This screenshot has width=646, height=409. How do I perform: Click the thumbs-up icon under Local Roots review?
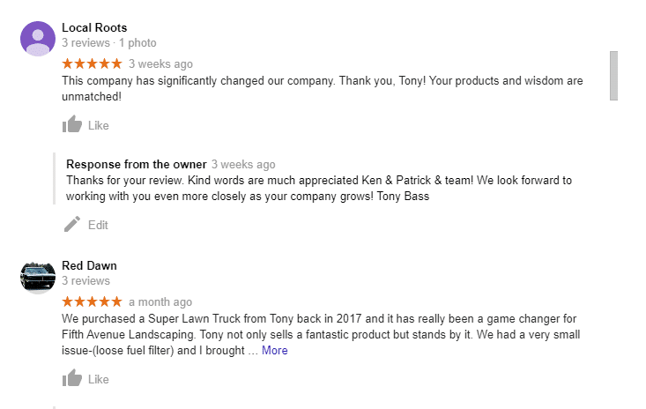[x=72, y=124]
